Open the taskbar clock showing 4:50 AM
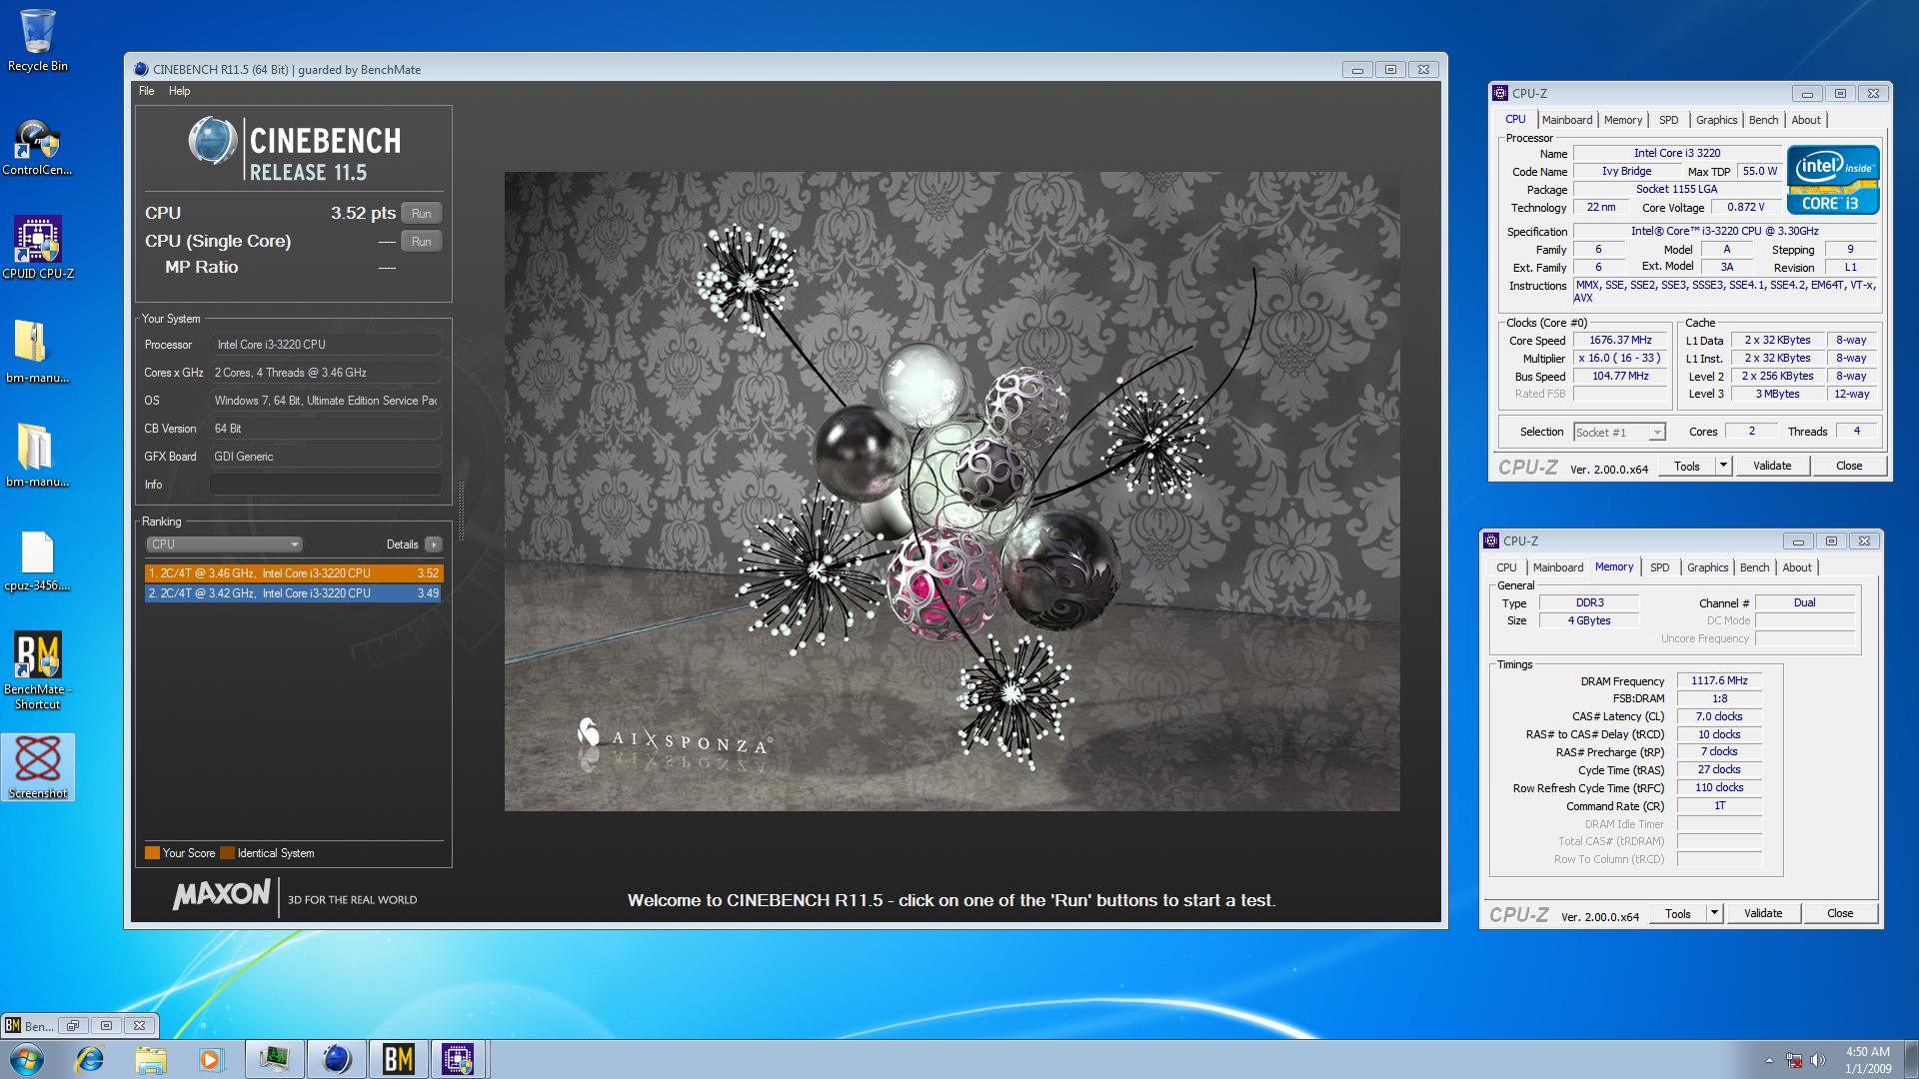 (x=1867, y=1060)
